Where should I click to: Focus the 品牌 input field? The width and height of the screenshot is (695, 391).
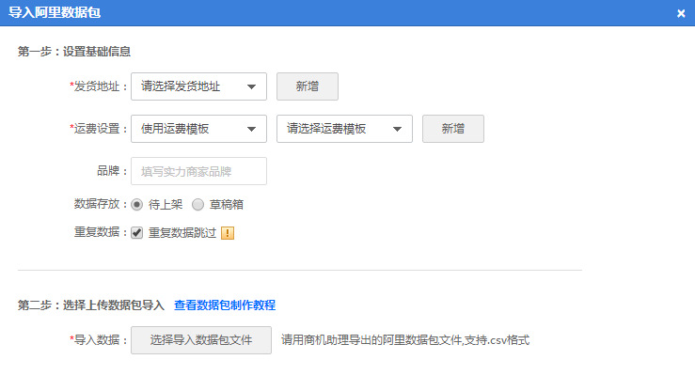tap(198, 171)
